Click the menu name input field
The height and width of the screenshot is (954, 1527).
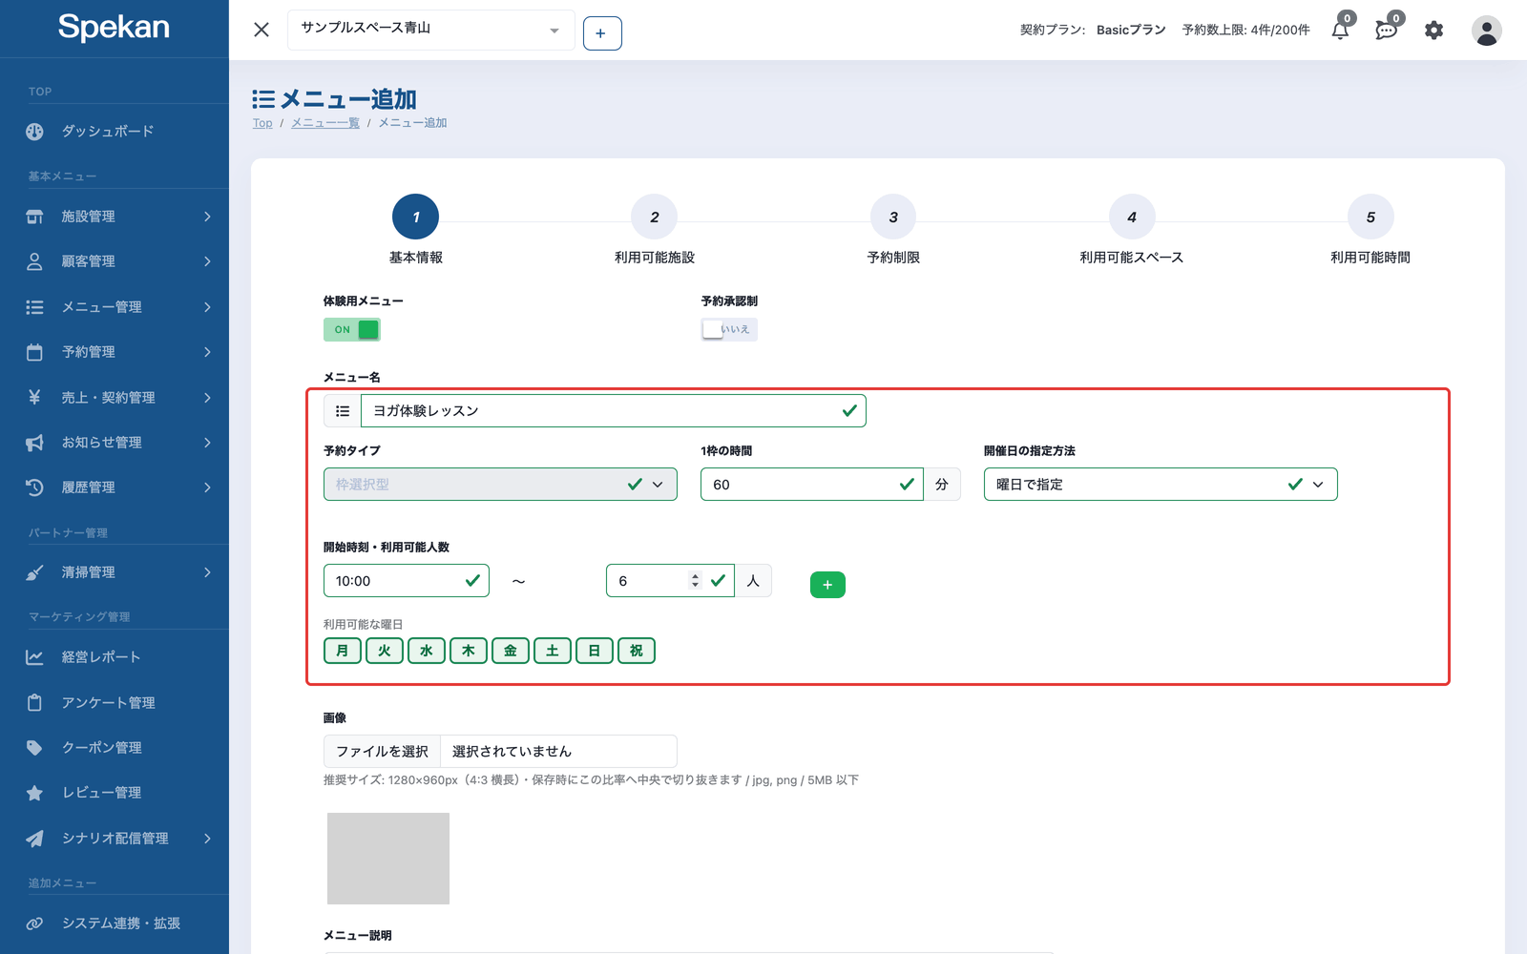pyautogui.click(x=614, y=411)
